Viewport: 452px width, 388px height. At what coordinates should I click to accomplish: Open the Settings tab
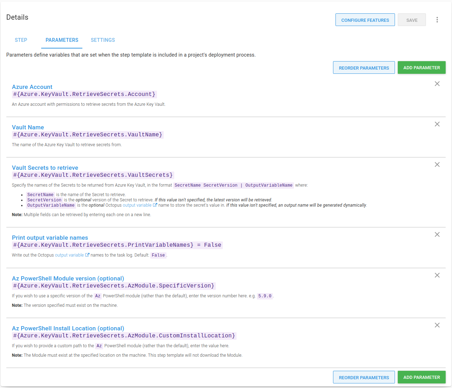pos(103,40)
